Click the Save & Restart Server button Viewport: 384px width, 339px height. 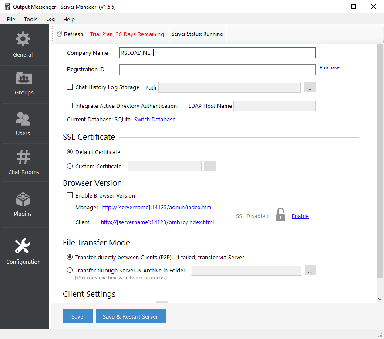(131, 316)
